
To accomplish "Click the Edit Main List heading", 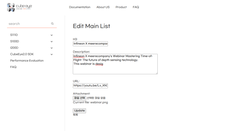I will 91,26.
